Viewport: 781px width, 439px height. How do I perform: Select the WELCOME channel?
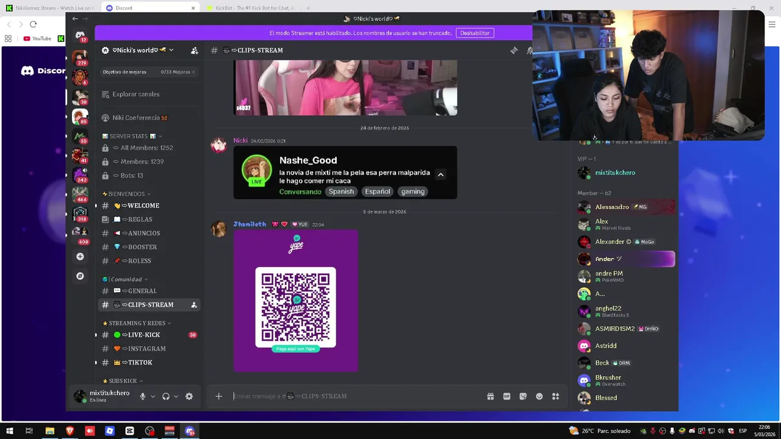[149, 206]
